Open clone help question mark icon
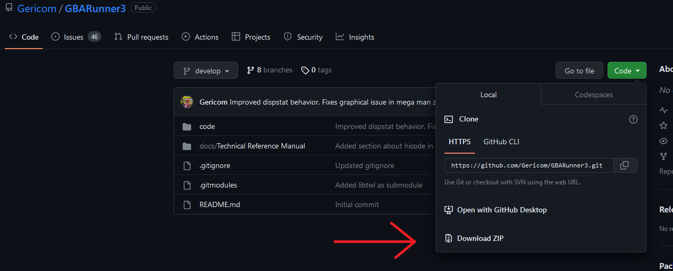Viewport: 673px width, 271px height. pos(633,119)
